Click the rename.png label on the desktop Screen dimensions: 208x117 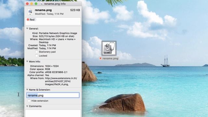[110, 58]
